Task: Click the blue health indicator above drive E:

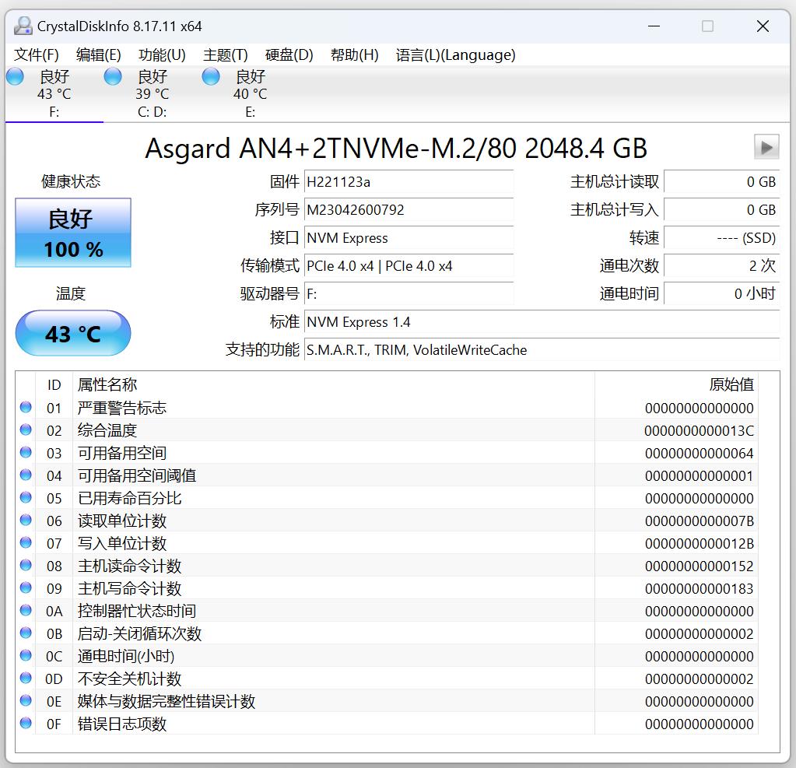Action: coord(210,75)
